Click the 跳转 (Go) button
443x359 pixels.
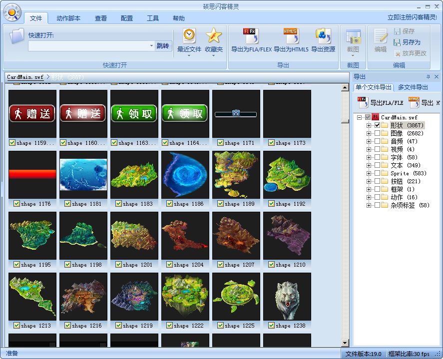163,46
